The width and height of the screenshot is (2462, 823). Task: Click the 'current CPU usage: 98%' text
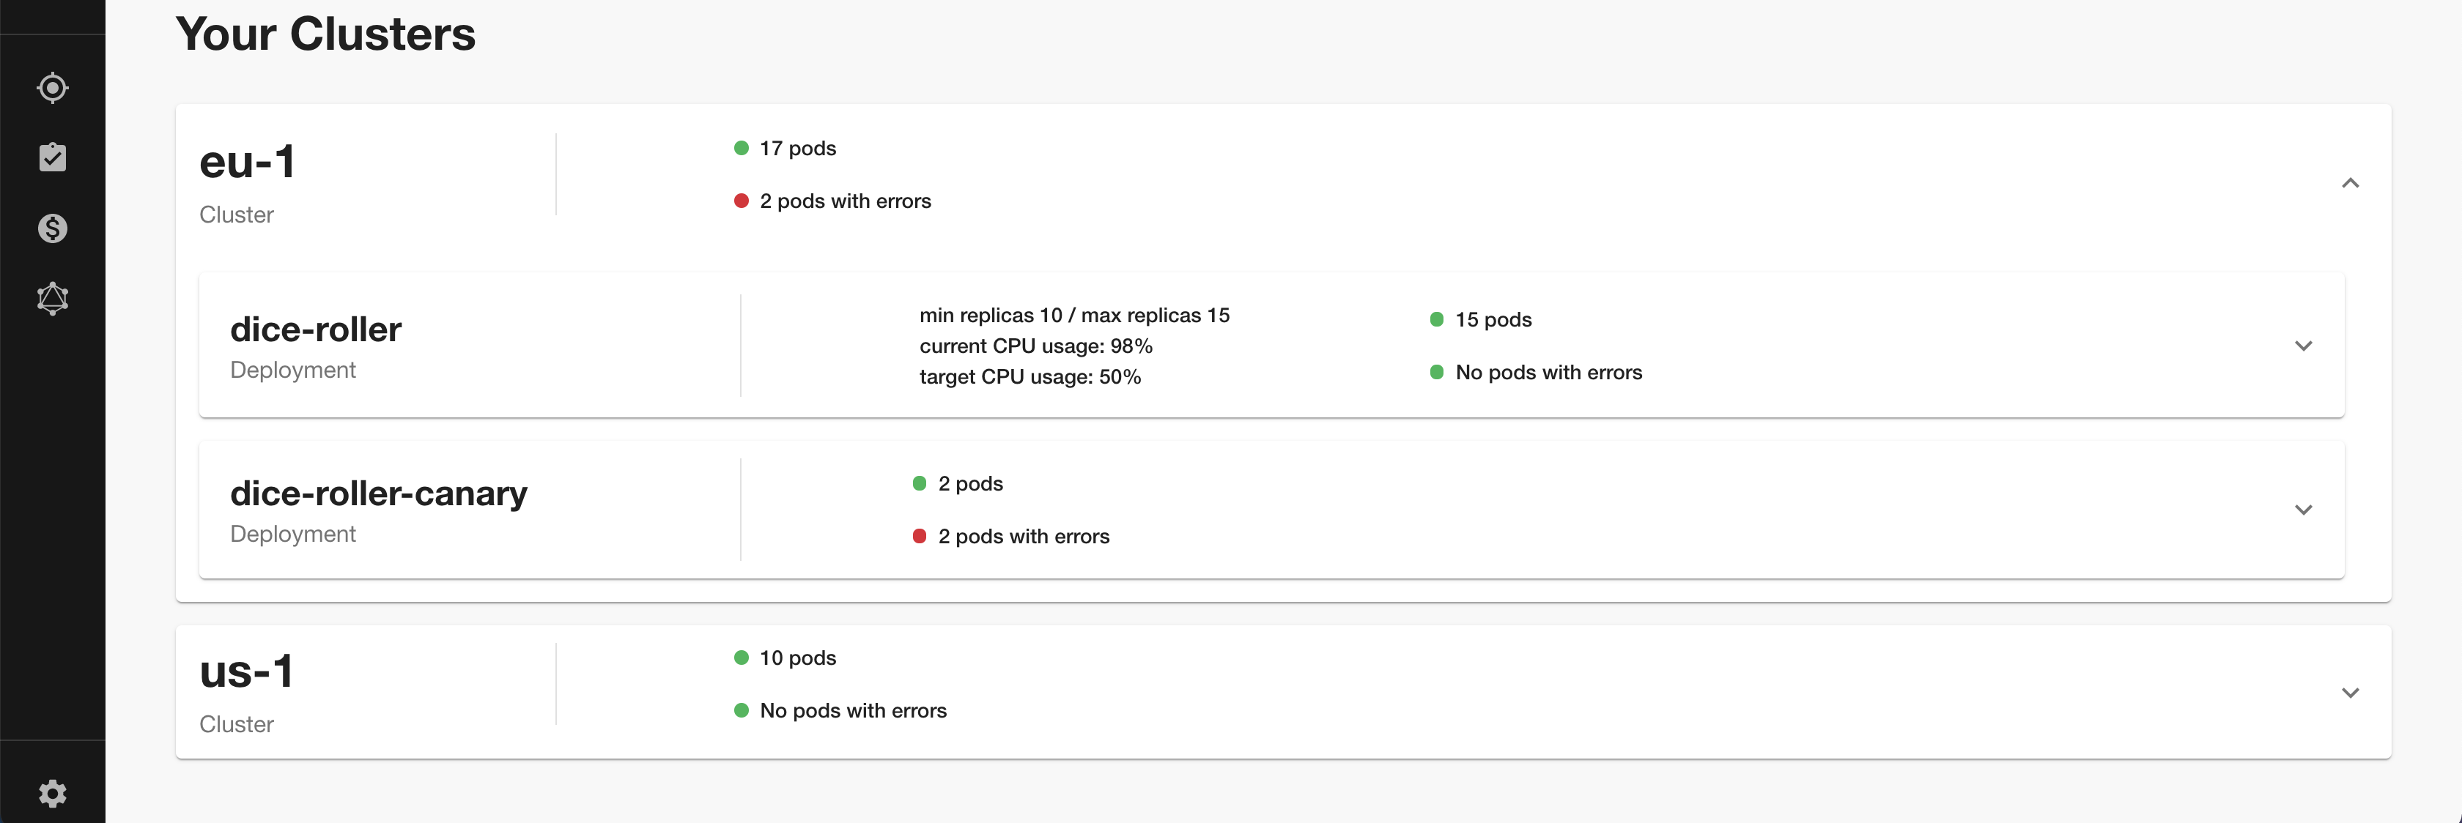1036,346
